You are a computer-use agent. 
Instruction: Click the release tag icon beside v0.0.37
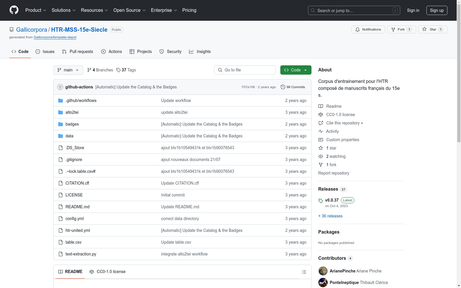click(321, 201)
